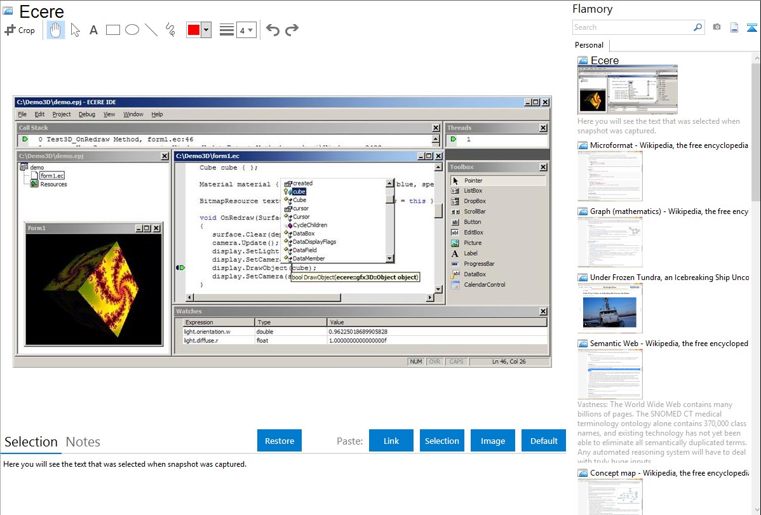Click the red color swatch
The width and height of the screenshot is (761, 515).
[x=194, y=30]
